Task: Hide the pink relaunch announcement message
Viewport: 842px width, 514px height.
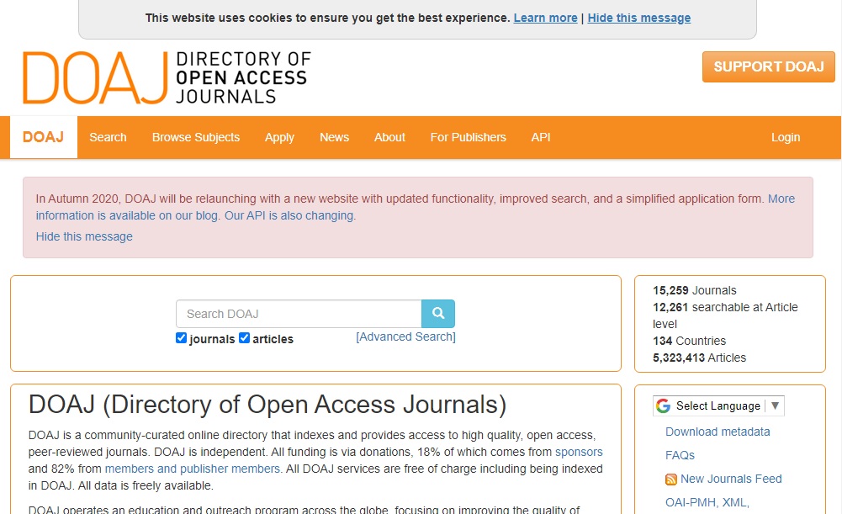Action: pos(84,236)
